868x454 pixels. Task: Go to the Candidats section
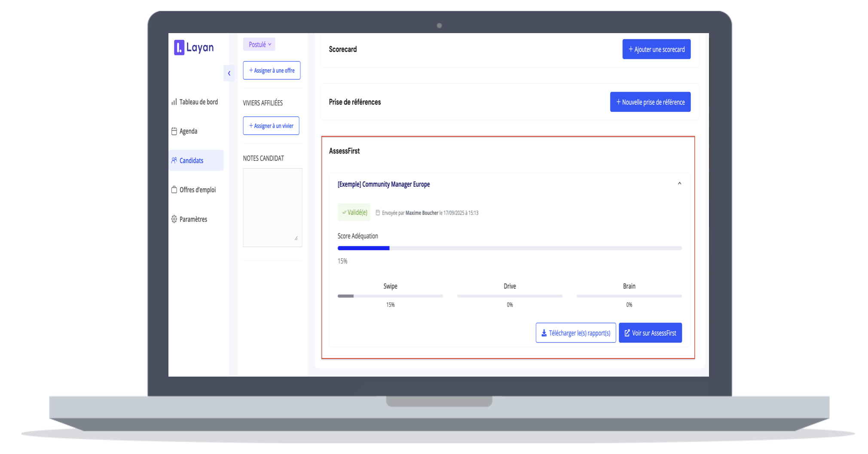coord(196,160)
